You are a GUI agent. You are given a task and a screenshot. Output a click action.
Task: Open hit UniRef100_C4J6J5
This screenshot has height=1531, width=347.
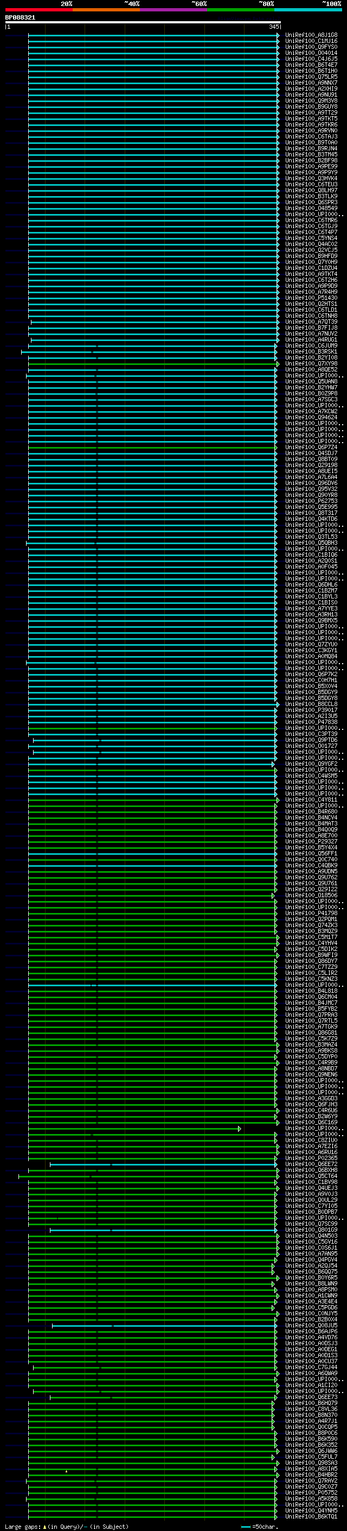[311, 59]
